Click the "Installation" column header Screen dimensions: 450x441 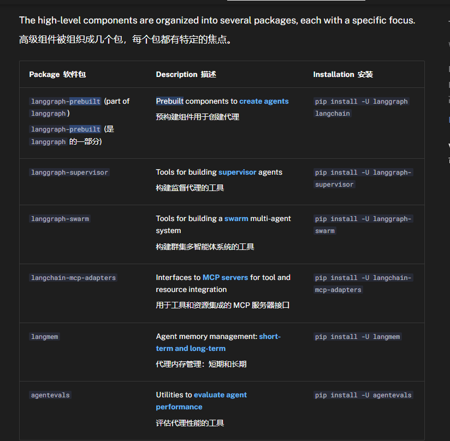click(x=333, y=74)
